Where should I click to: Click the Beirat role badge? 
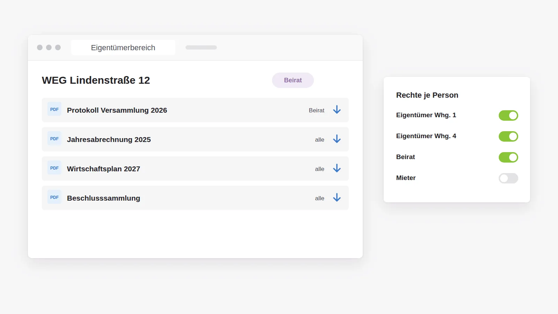pos(293,80)
